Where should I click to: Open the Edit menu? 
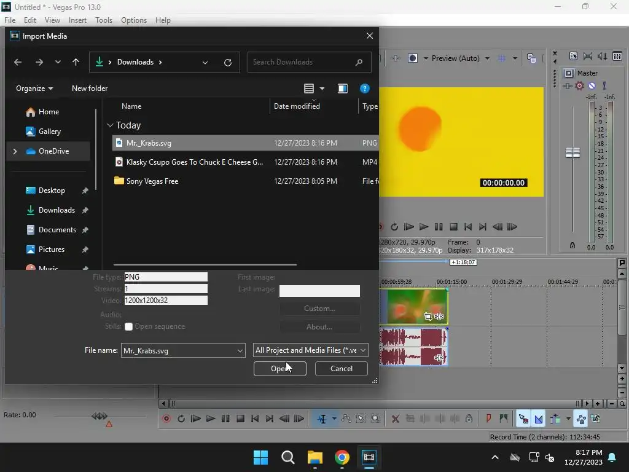(x=30, y=20)
